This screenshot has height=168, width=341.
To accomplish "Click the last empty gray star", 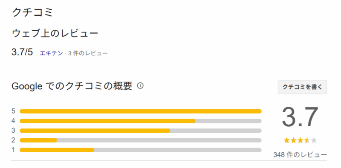I will [x=314, y=141].
